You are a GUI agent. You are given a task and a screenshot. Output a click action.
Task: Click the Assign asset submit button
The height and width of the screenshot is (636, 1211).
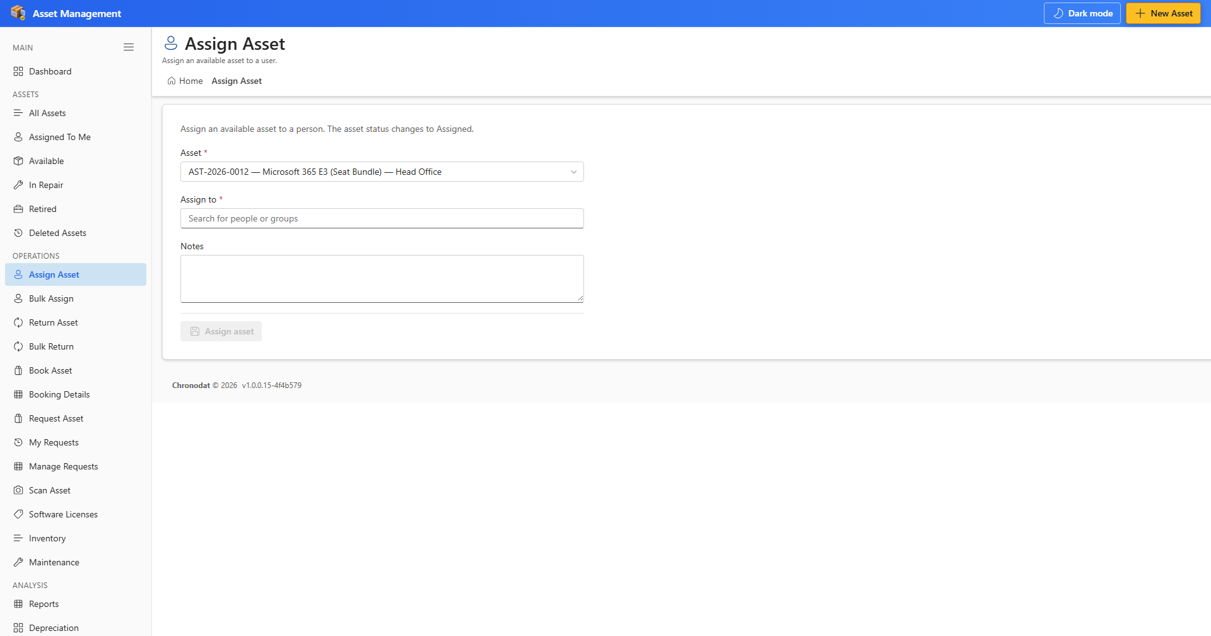(x=221, y=331)
